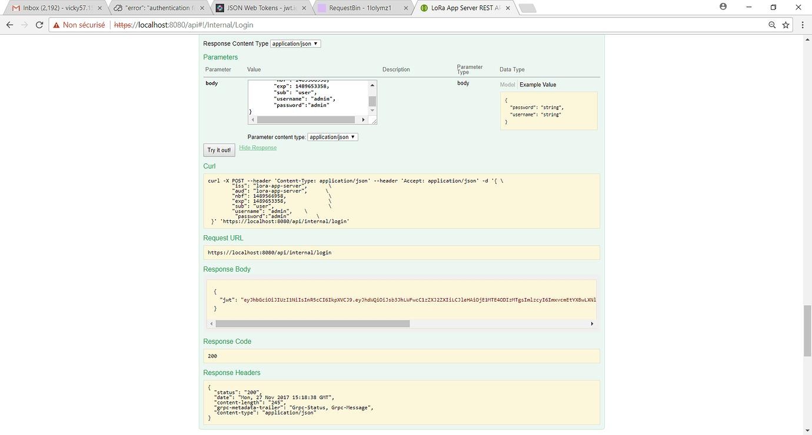The height and width of the screenshot is (435, 812).
Task: Click the Request URL value text
Action: click(x=269, y=252)
